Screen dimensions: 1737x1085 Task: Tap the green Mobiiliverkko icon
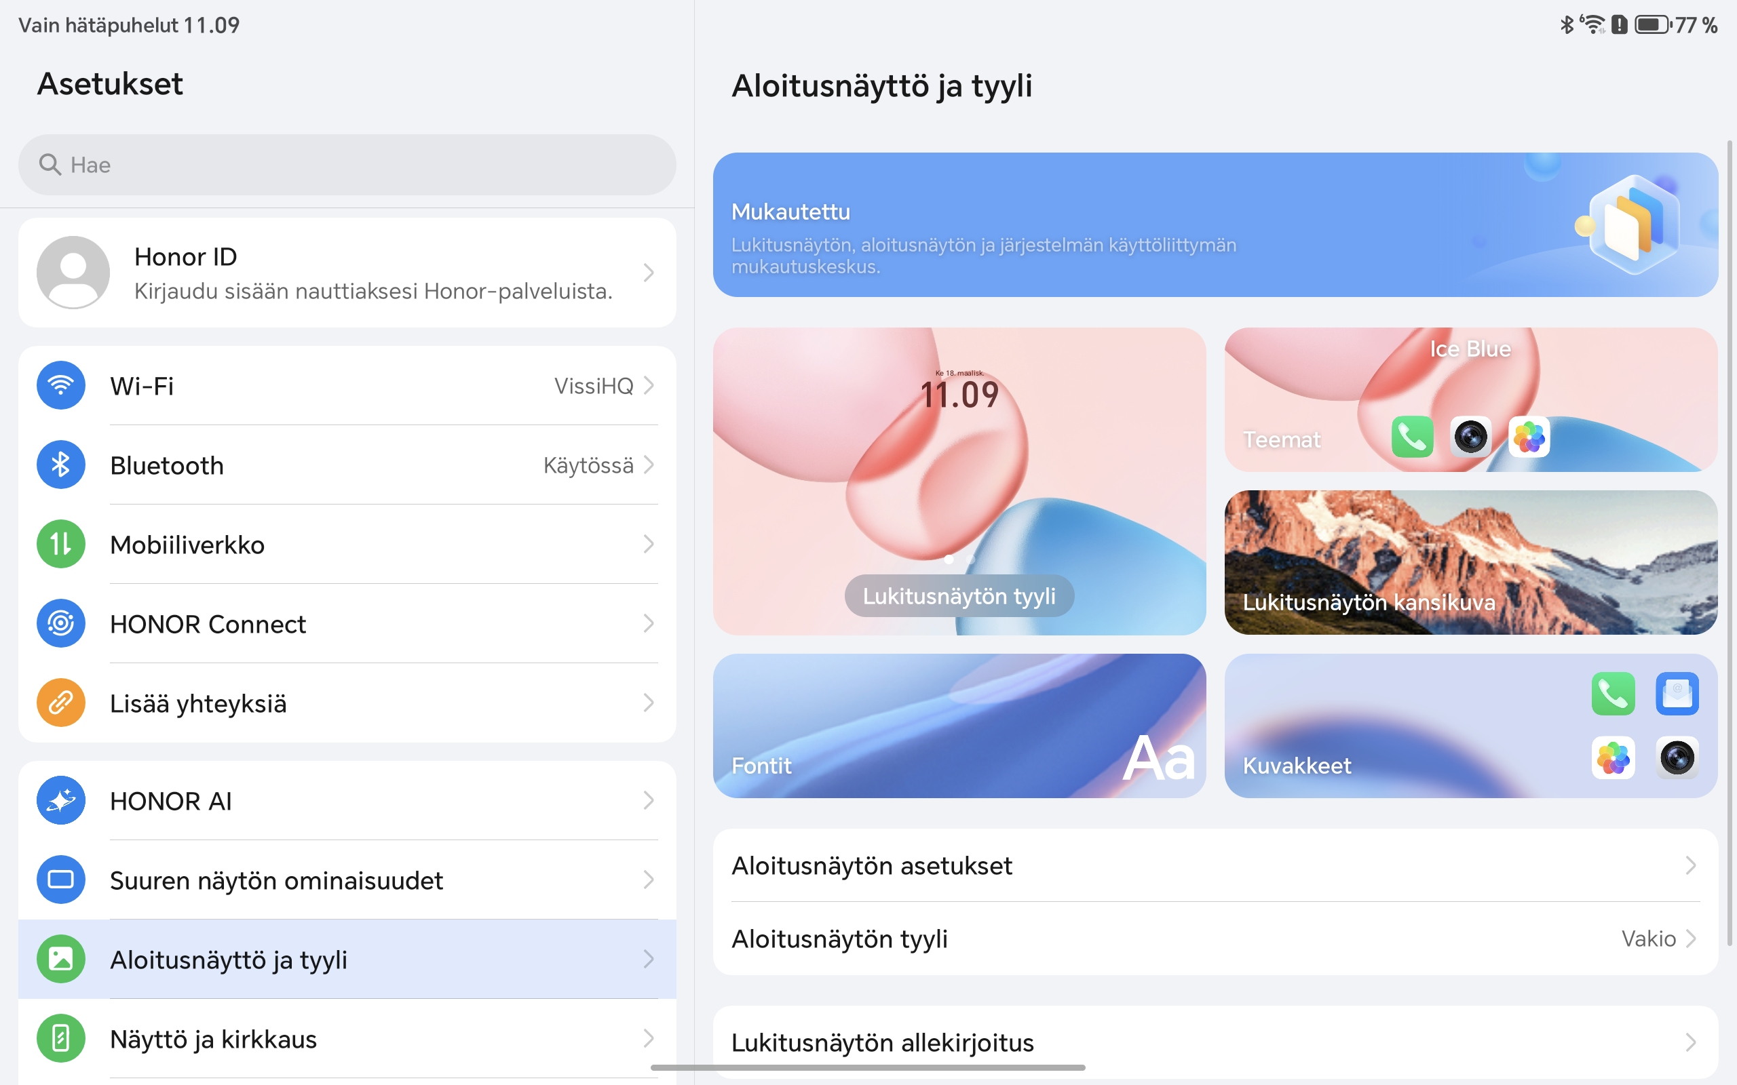(61, 544)
